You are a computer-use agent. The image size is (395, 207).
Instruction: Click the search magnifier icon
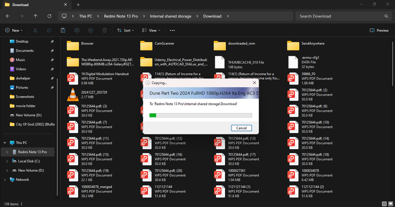[386, 16]
